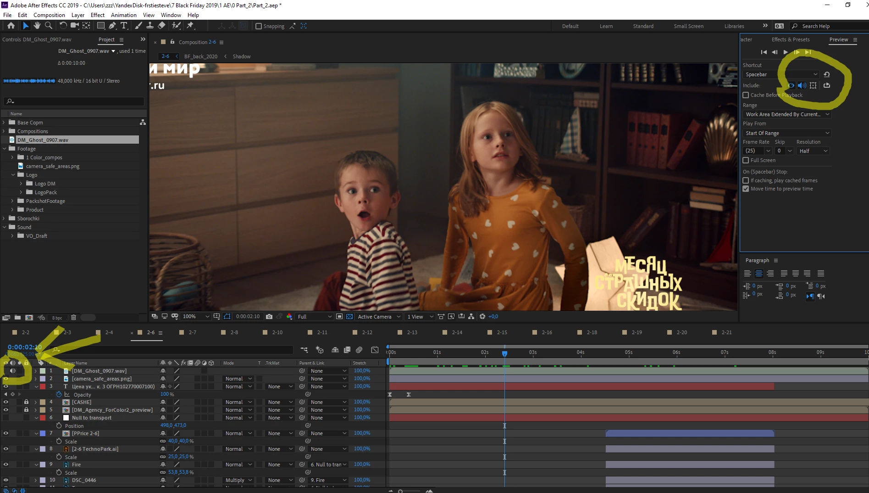
Task: Open the Composition menu
Action: click(49, 15)
